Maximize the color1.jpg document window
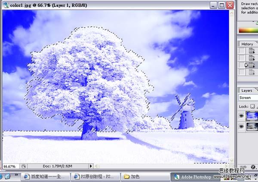 222,5
